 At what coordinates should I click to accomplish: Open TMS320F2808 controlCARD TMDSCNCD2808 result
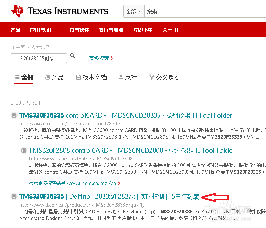click(x=132, y=150)
